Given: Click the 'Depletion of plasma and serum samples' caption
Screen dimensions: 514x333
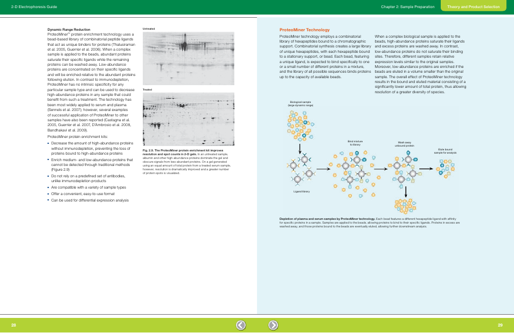Looking at the screenshot, I should (x=370, y=223).
